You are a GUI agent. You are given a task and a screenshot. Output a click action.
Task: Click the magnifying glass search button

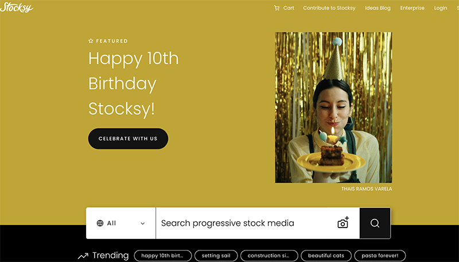pyautogui.click(x=375, y=223)
